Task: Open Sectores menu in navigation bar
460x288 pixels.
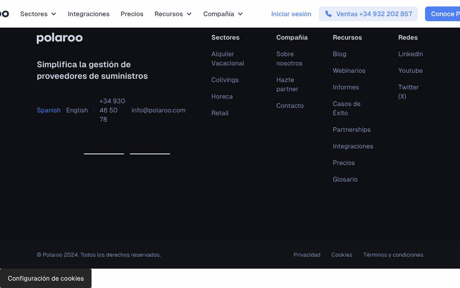Action: pyautogui.click(x=38, y=14)
